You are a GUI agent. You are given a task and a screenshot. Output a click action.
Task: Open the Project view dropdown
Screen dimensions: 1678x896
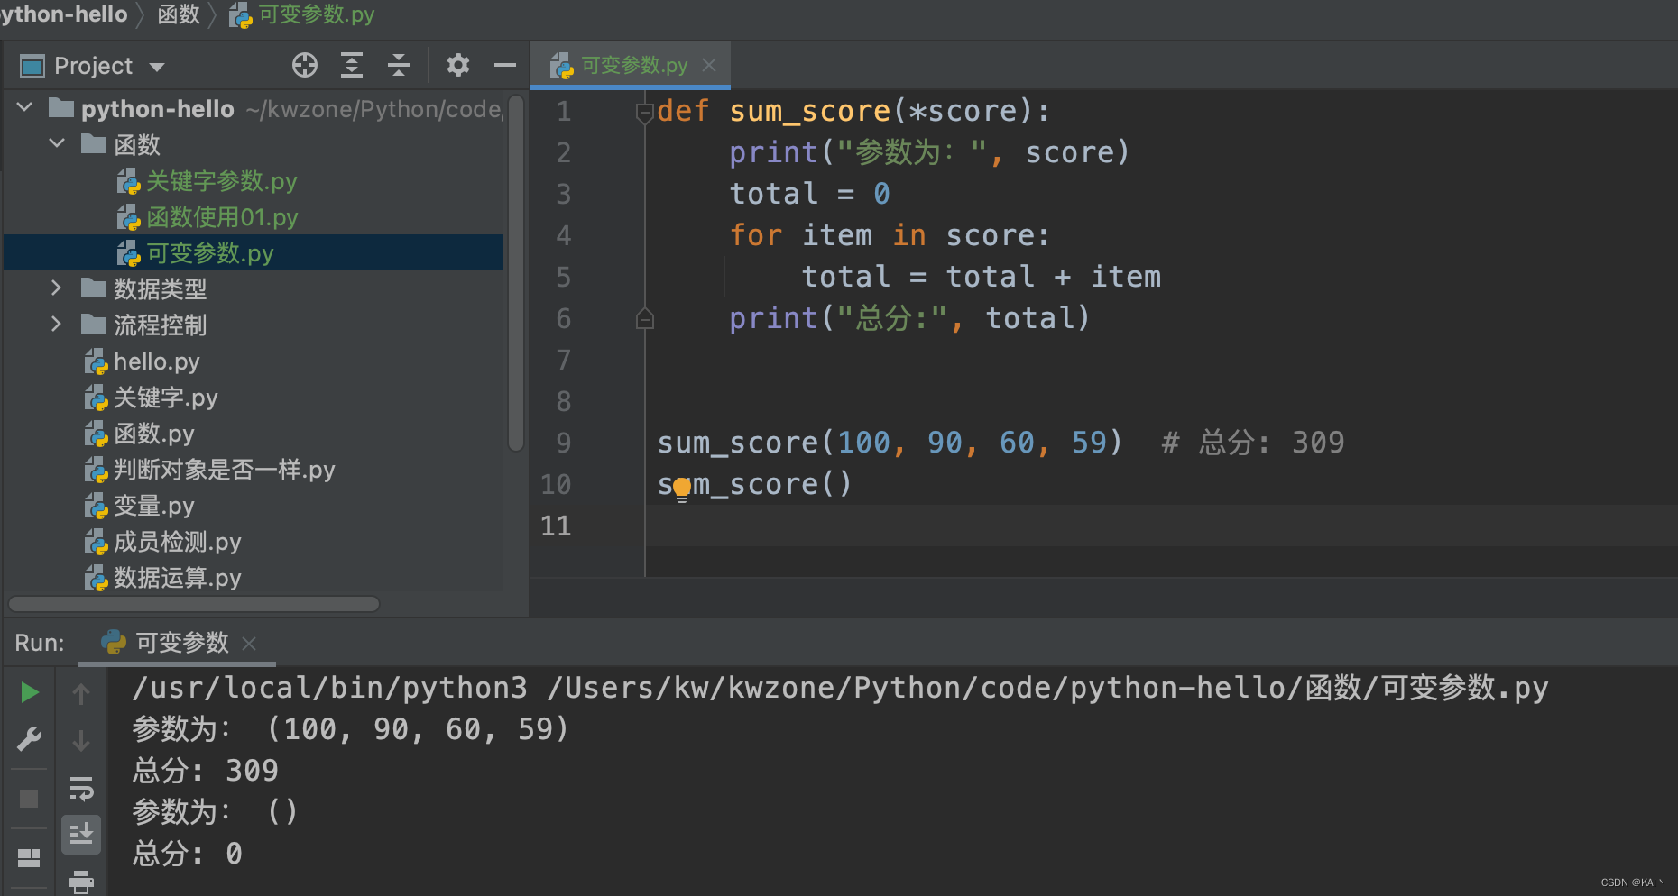(157, 67)
